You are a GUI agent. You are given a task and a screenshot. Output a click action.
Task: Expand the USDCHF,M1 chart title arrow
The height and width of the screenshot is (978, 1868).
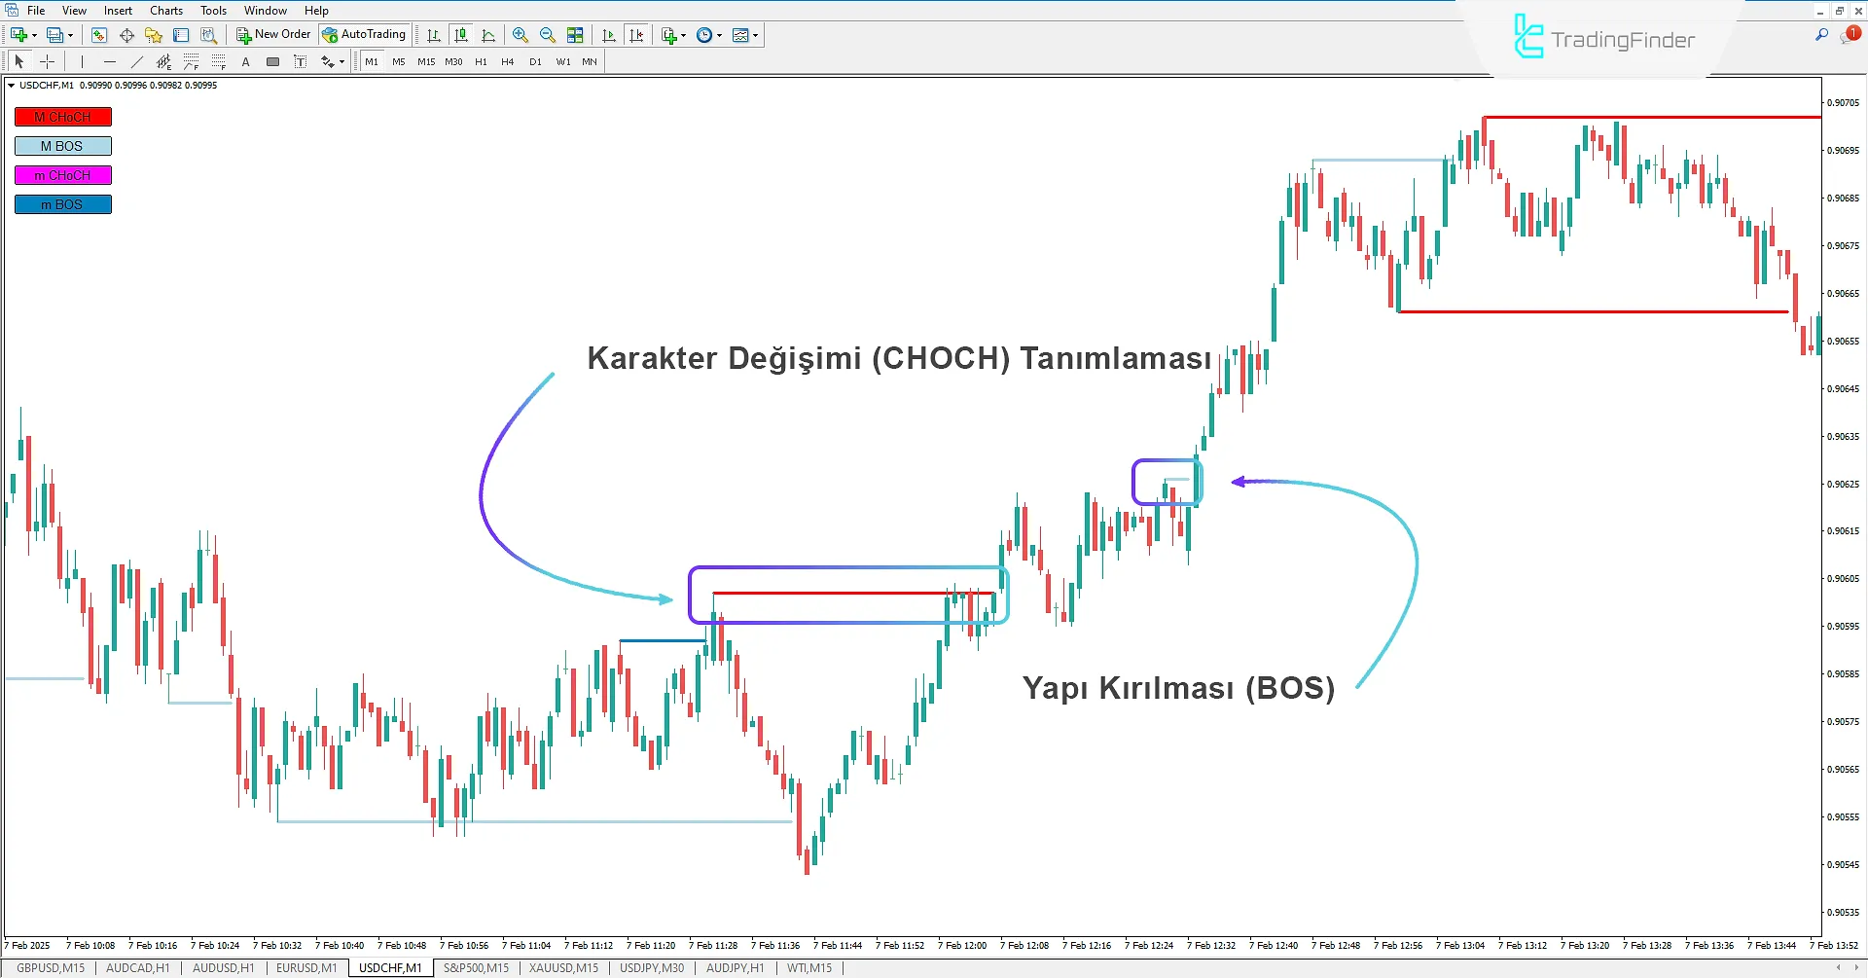[12, 86]
